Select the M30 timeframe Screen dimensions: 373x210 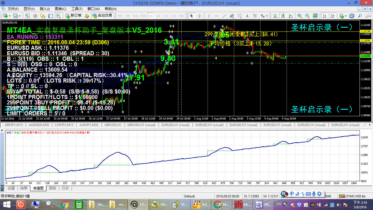tap(143, 16)
